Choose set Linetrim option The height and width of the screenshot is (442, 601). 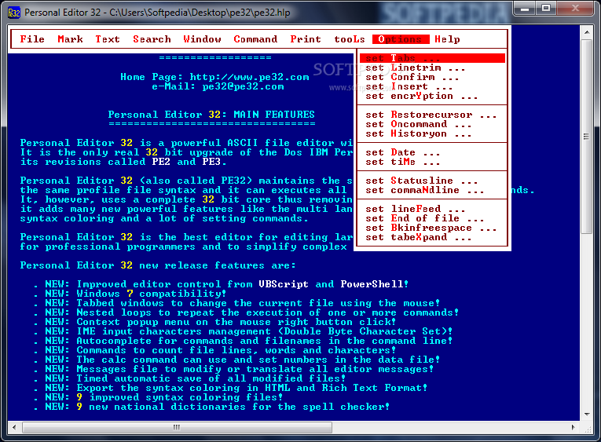(x=432, y=68)
